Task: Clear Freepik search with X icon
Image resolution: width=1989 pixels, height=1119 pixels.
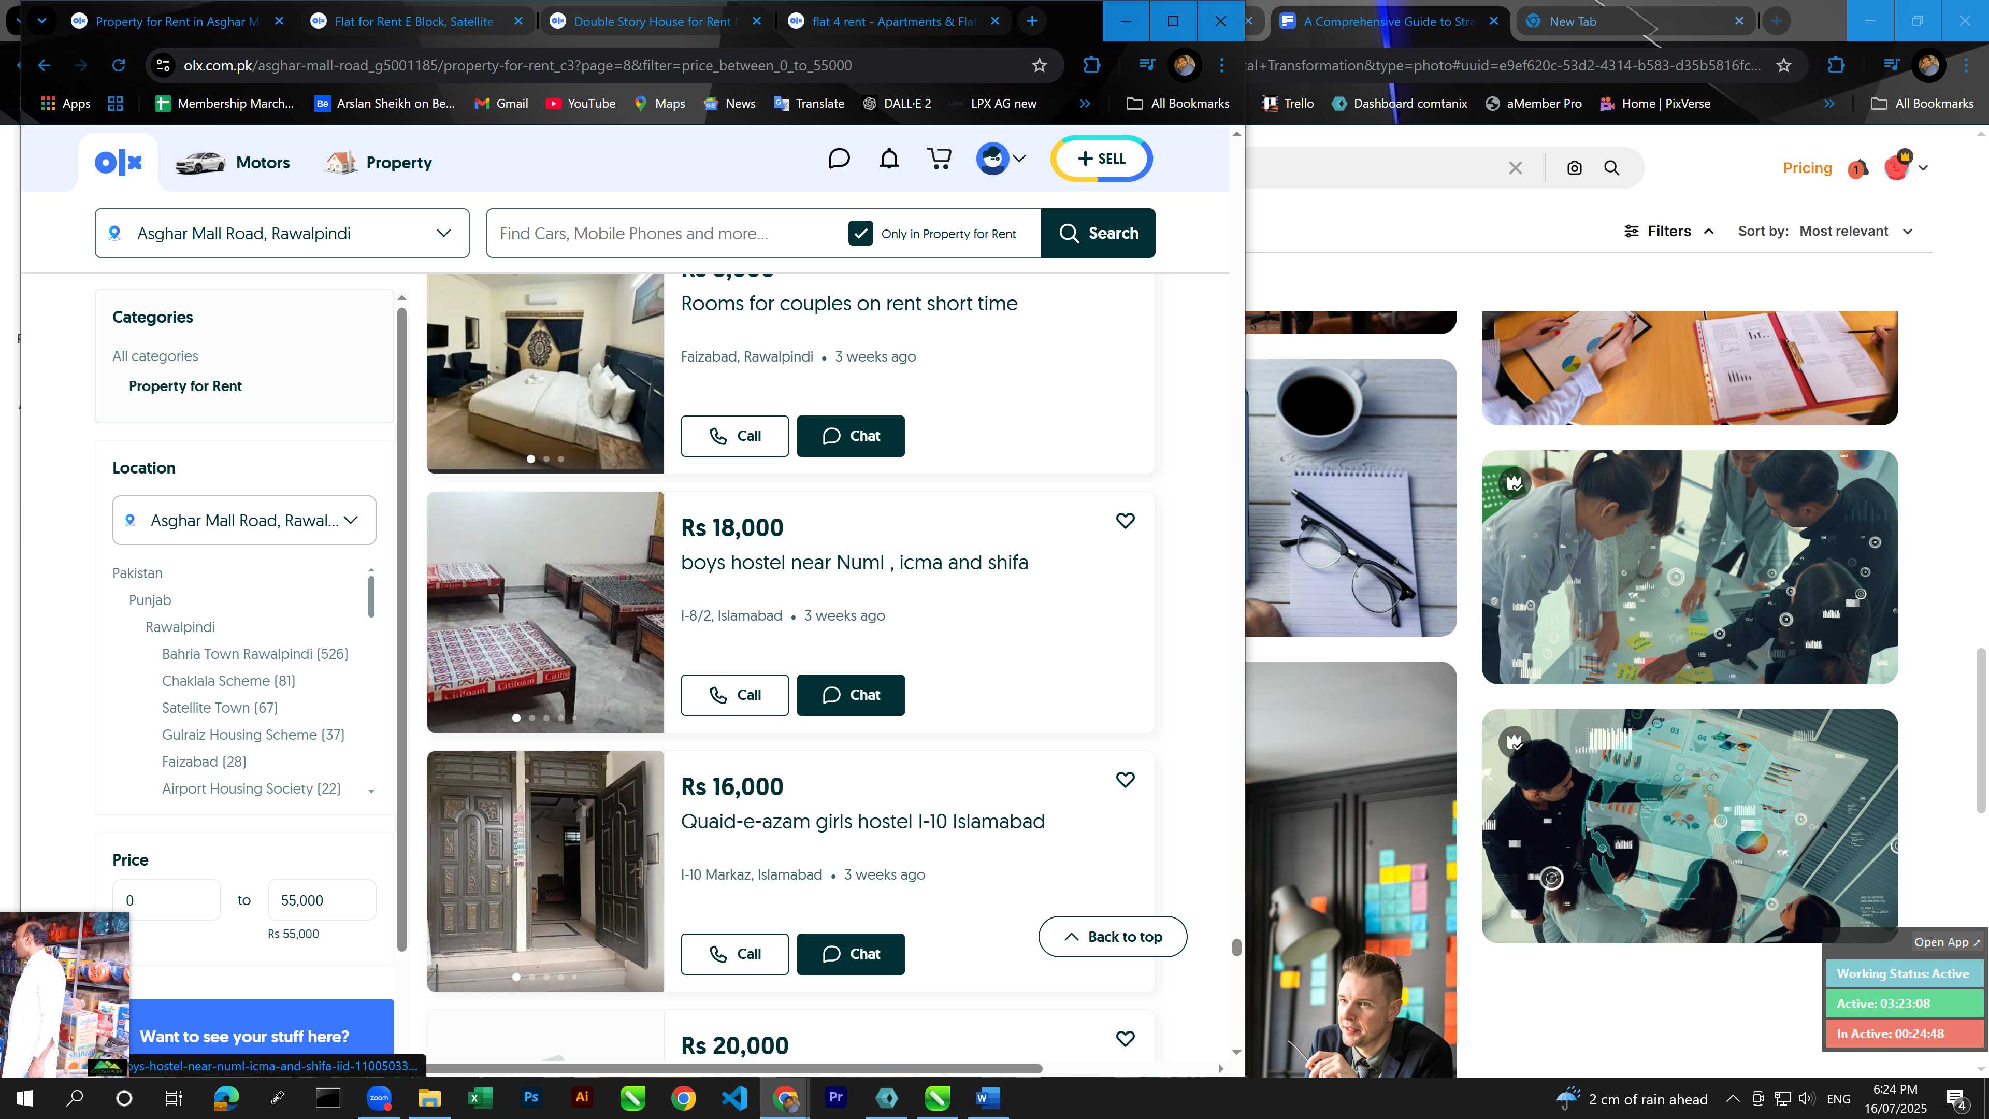Action: tap(1515, 167)
